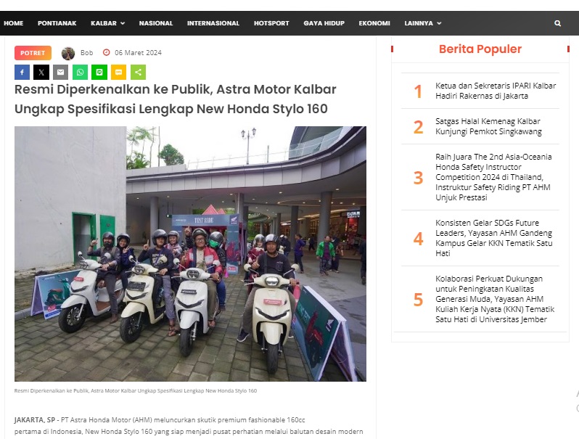Open the HOTSPORT menu item
Image resolution: width=579 pixels, height=439 pixels.
[271, 23]
